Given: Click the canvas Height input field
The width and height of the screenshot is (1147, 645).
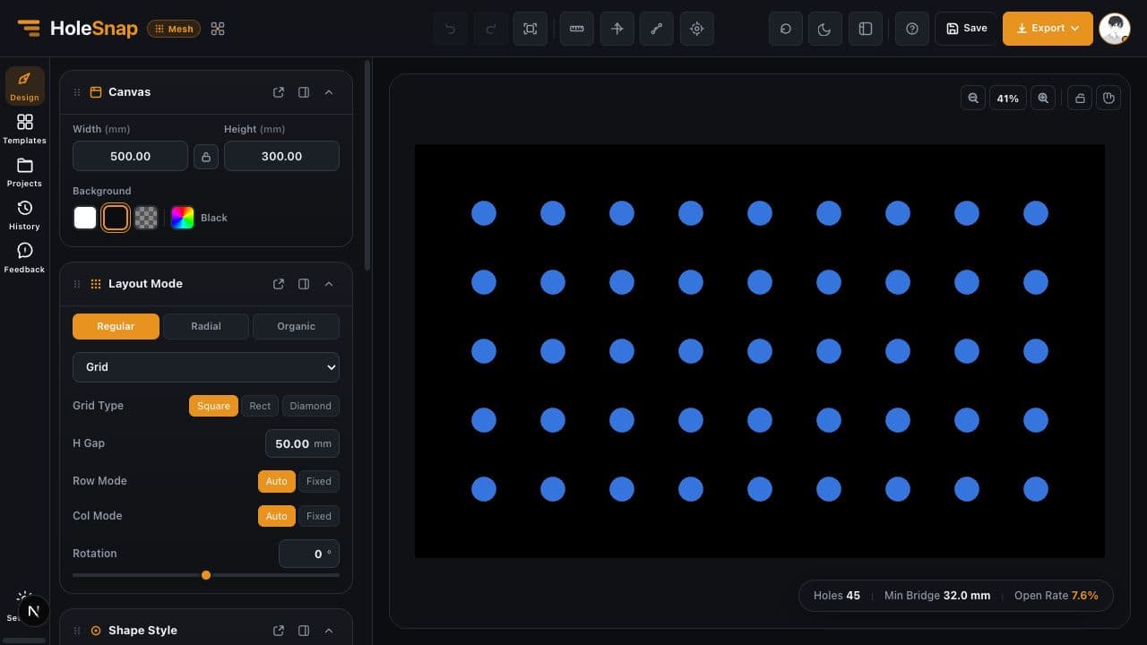Looking at the screenshot, I should click(x=281, y=156).
